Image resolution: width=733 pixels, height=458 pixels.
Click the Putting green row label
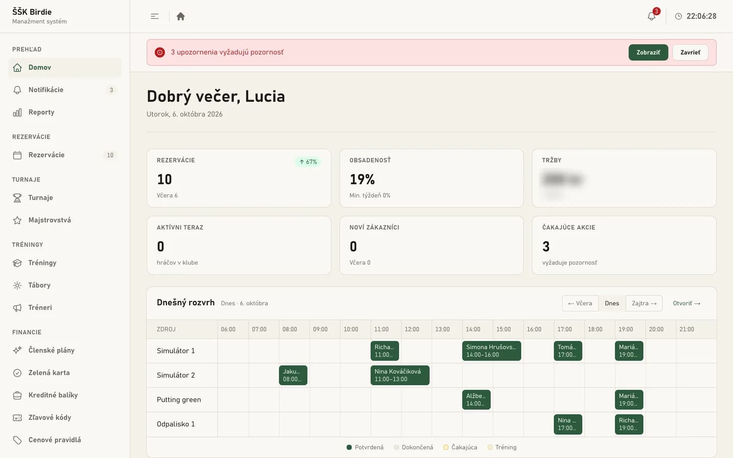179,399
